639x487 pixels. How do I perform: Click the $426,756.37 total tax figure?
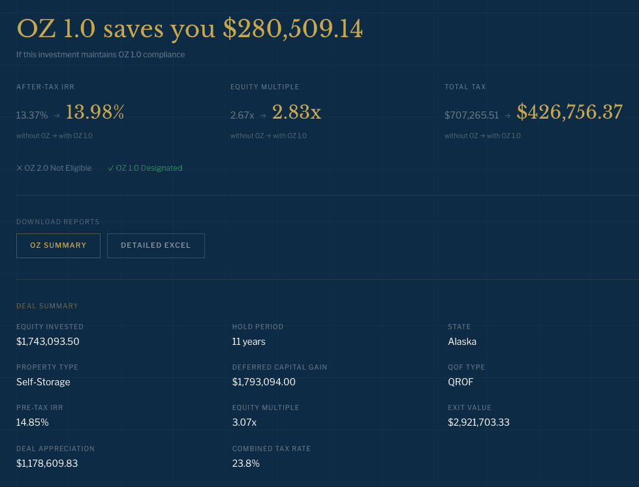coord(569,113)
